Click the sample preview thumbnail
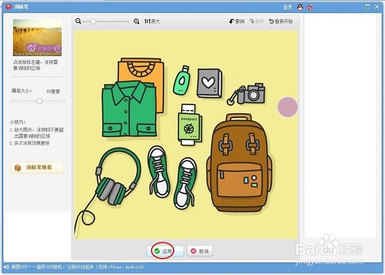The width and height of the screenshot is (385, 275). [37, 37]
